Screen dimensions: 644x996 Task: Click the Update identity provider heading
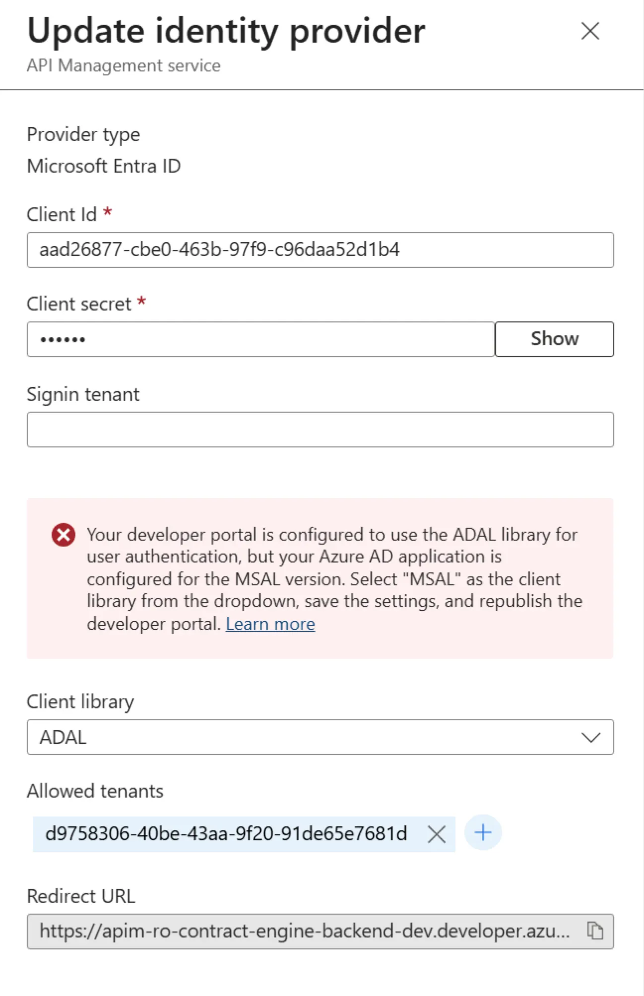(226, 31)
